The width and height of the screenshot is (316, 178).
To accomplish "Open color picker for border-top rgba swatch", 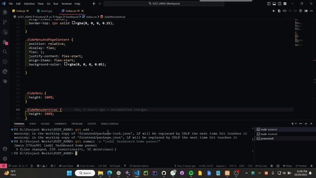I will click(x=74, y=23).
